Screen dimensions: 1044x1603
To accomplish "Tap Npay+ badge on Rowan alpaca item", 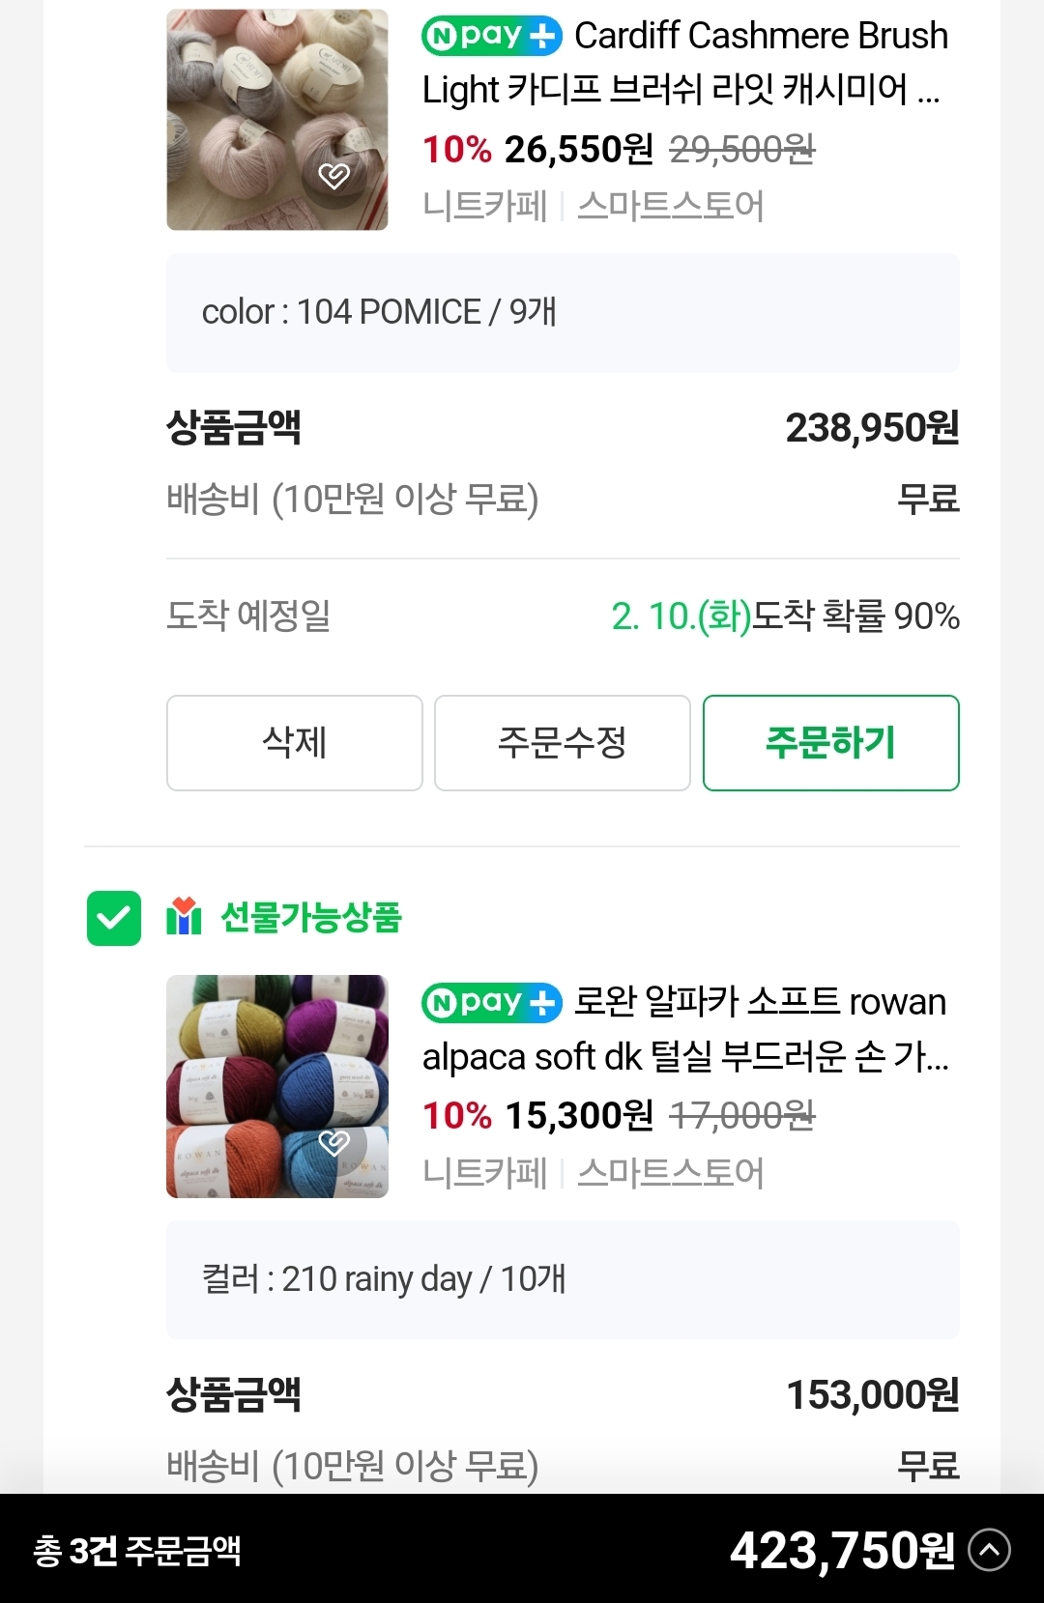I will (x=491, y=1002).
